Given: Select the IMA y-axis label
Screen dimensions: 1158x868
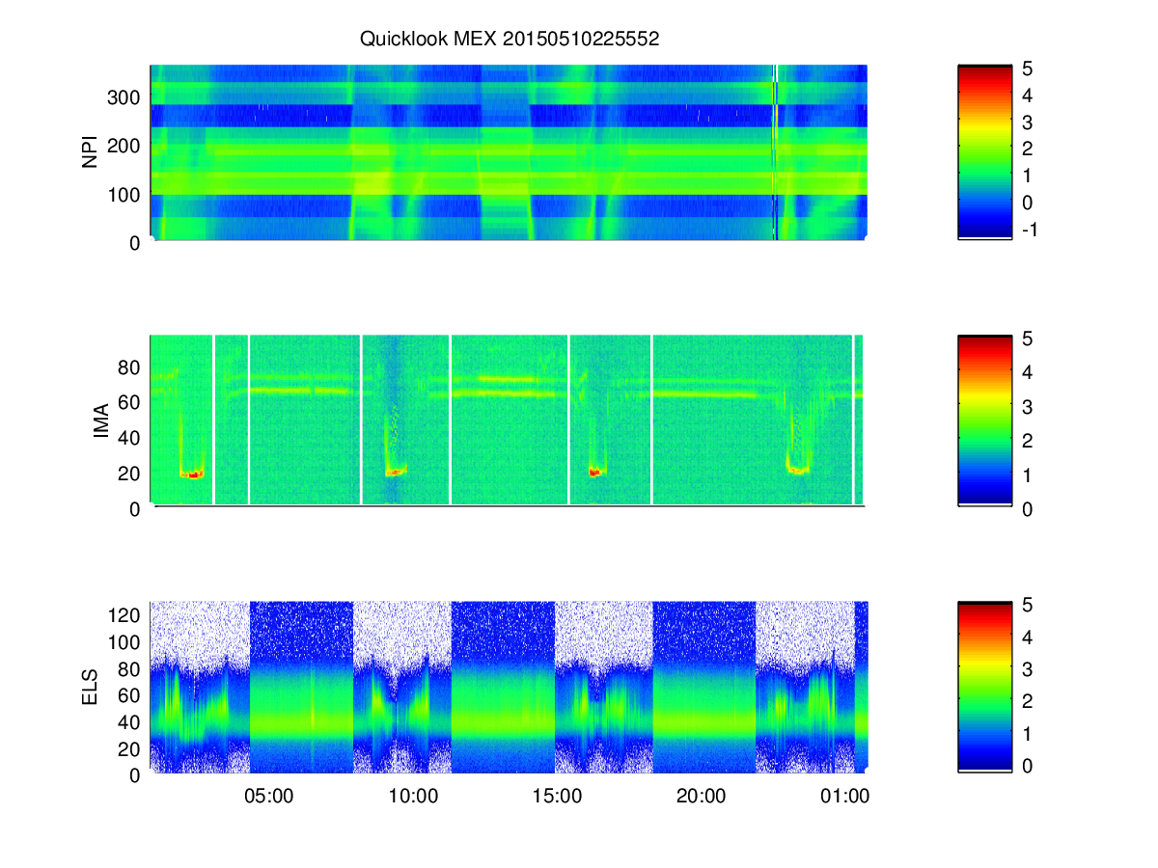Looking at the screenshot, I should [100, 421].
